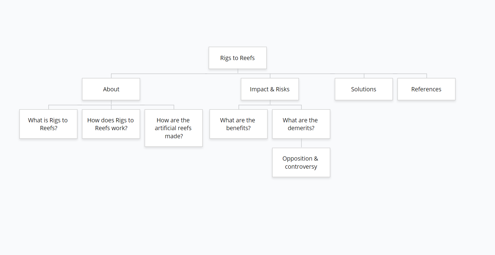Click the connector stub above 'What are the benefits?'

(239, 107)
